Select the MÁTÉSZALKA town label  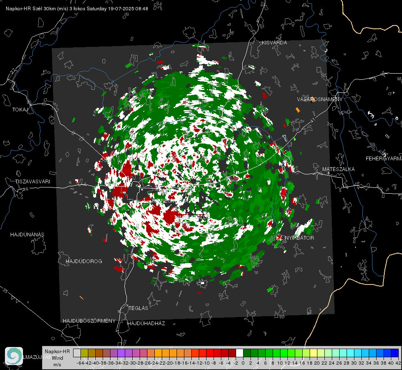click(x=338, y=169)
